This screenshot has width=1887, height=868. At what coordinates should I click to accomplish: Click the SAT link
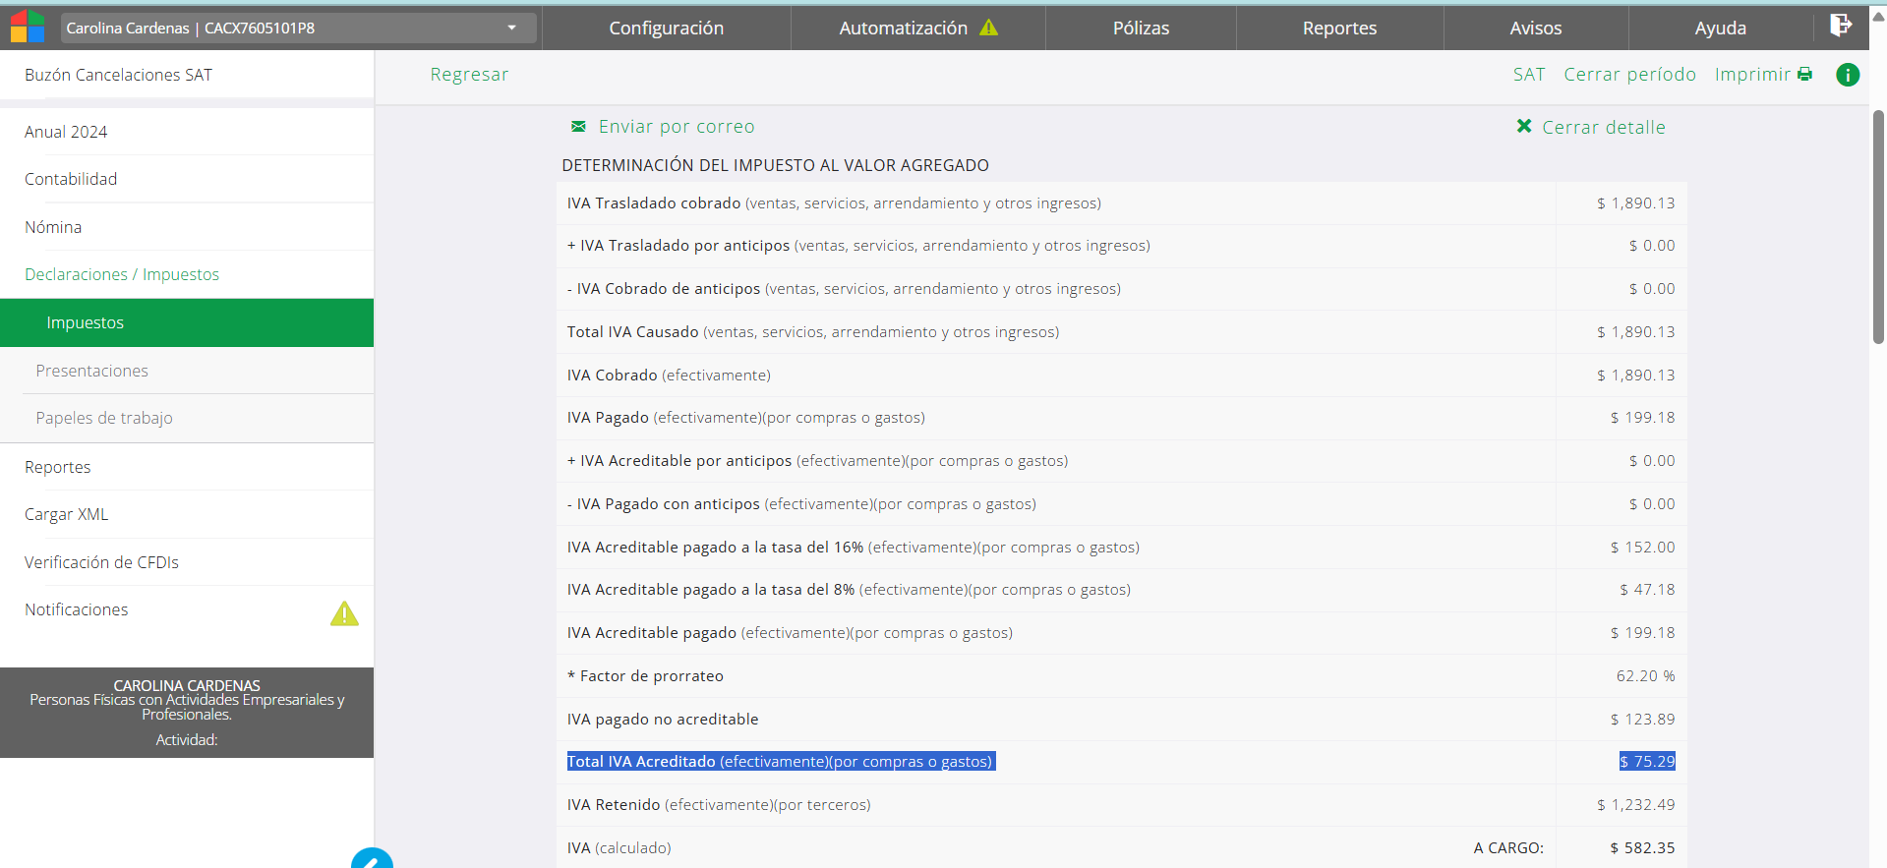[1528, 75]
